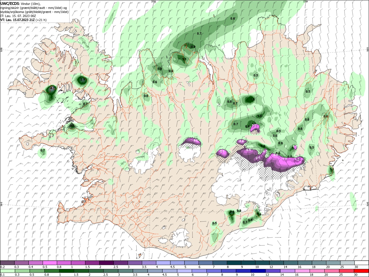Click the 2.9 precipitation value on the map
Viewport: 369px width, 277px height.
tap(83, 79)
